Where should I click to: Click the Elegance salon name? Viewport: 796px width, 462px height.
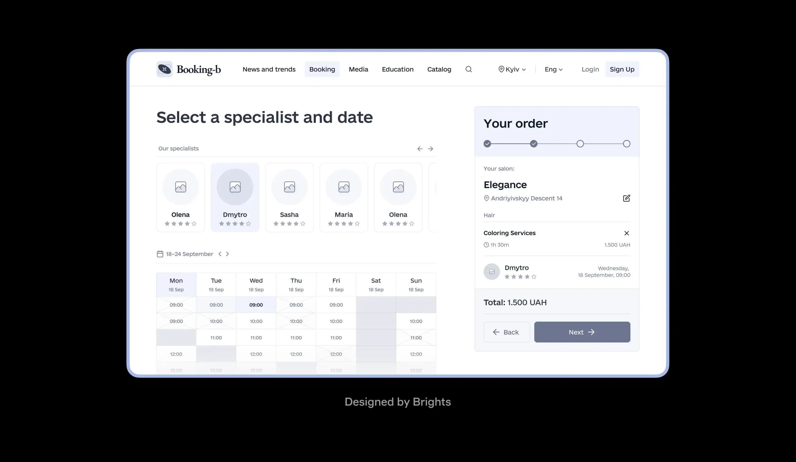pos(505,185)
